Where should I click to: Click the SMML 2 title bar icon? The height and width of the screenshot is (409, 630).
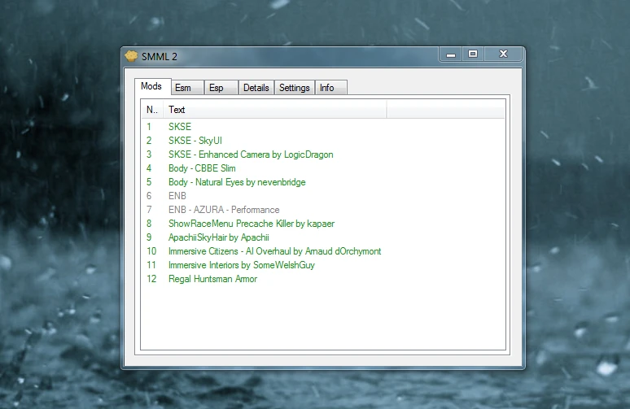131,56
